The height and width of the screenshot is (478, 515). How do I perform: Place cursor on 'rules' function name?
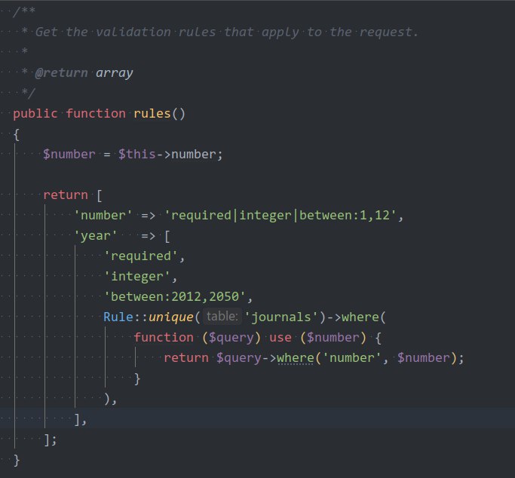(152, 114)
